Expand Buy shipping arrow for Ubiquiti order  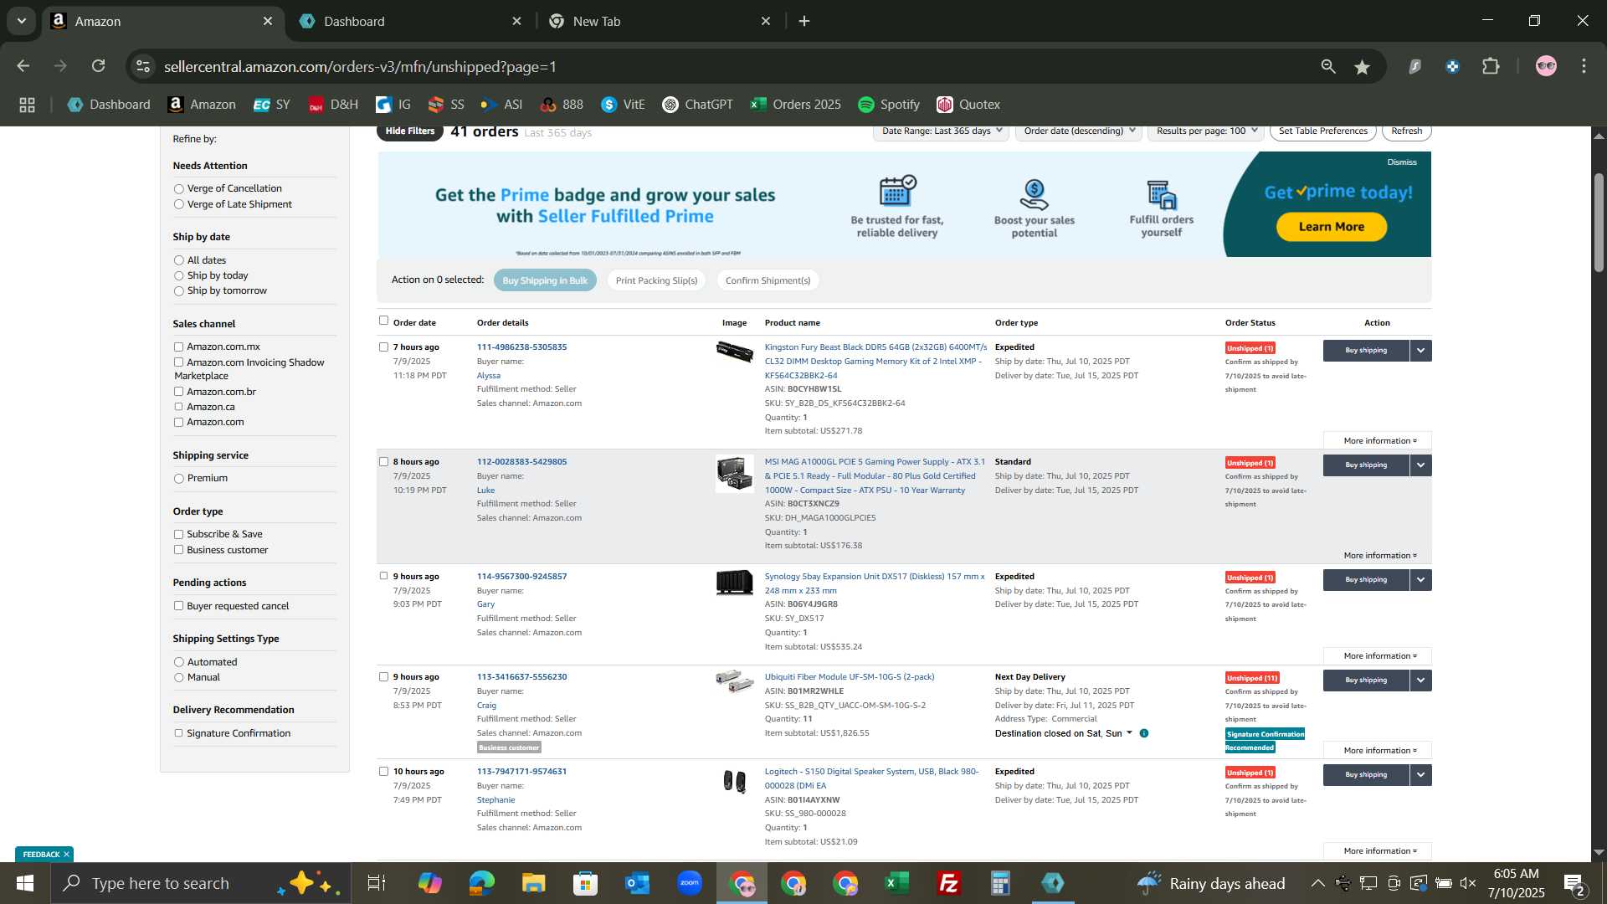[1421, 681]
